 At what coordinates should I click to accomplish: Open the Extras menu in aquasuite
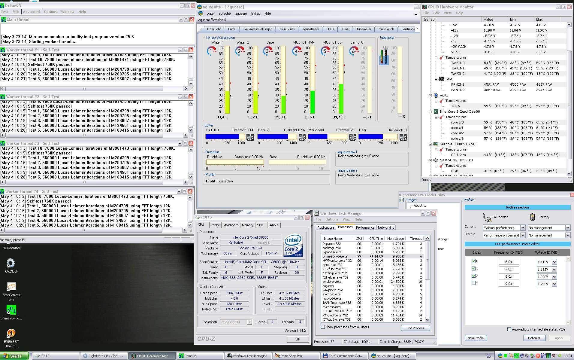[255, 14]
